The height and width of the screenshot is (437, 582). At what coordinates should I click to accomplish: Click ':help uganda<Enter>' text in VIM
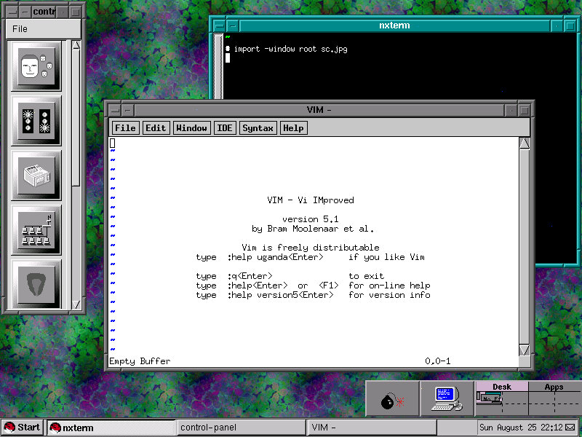click(x=276, y=257)
